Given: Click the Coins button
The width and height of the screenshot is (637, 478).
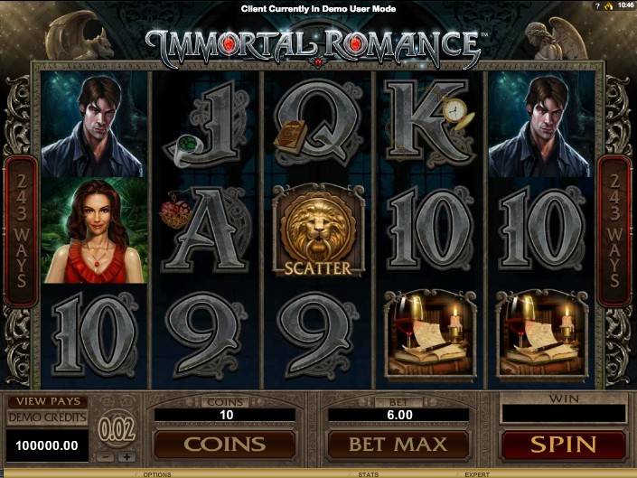Looking at the screenshot, I should [x=225, y=445].
